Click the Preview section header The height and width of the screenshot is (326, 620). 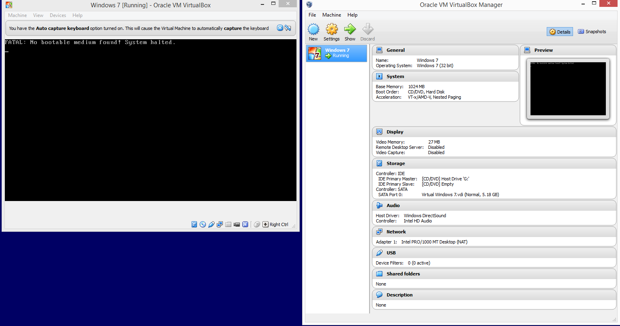pos(568,50)
